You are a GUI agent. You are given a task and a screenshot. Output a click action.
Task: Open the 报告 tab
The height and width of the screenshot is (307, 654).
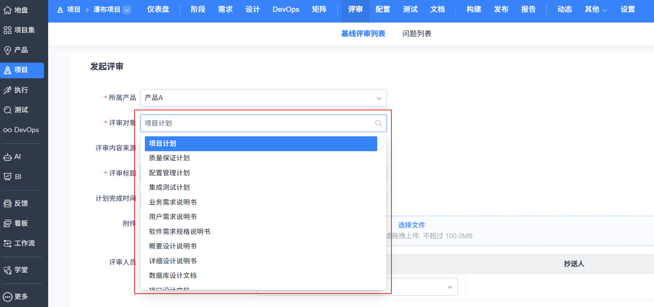coord(528,10)
